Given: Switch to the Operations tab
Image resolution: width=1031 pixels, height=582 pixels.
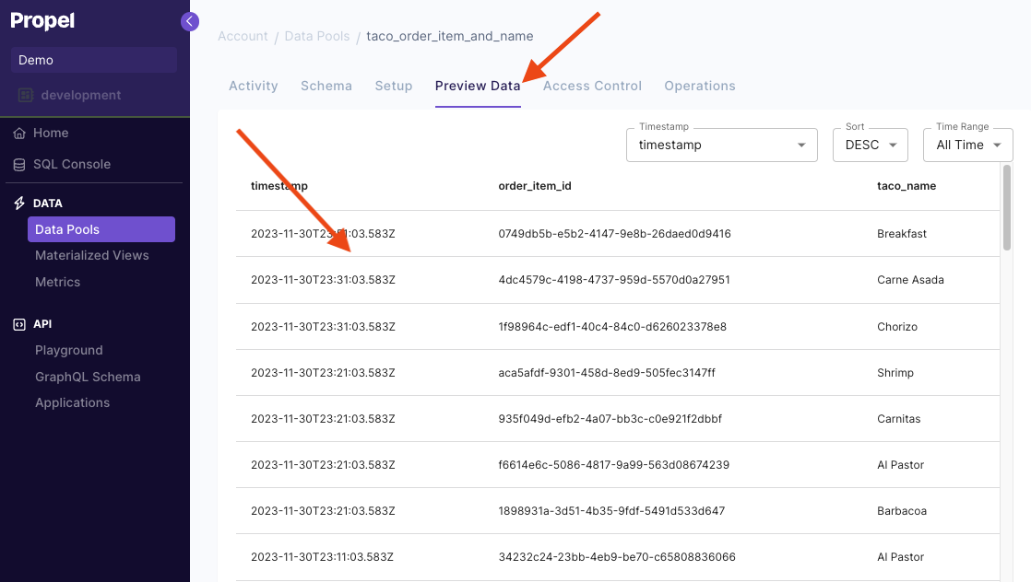Looking at the screenshot, I should point(699,86).
